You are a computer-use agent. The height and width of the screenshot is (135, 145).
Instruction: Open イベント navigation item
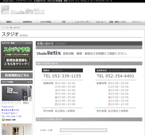pos(136,22)
